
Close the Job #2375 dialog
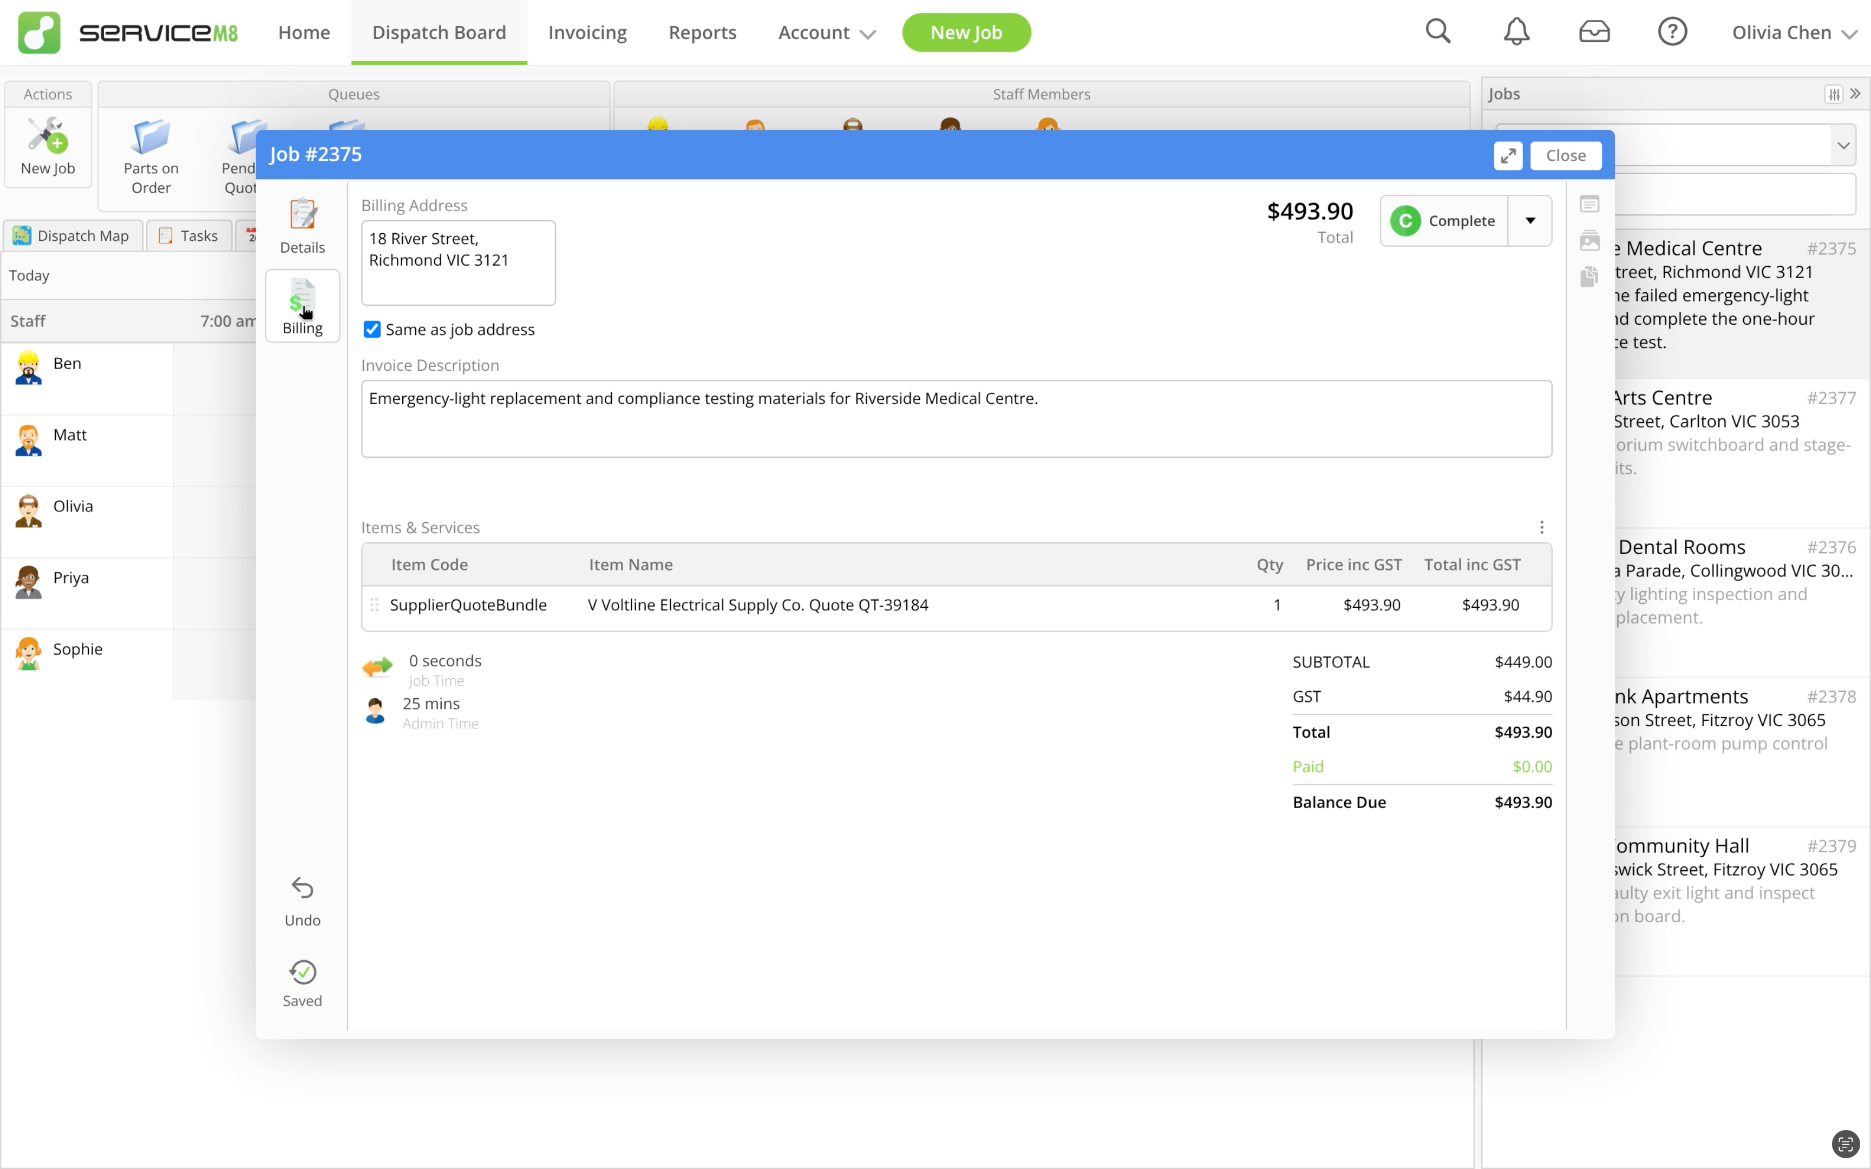(x=1566, y=155)
